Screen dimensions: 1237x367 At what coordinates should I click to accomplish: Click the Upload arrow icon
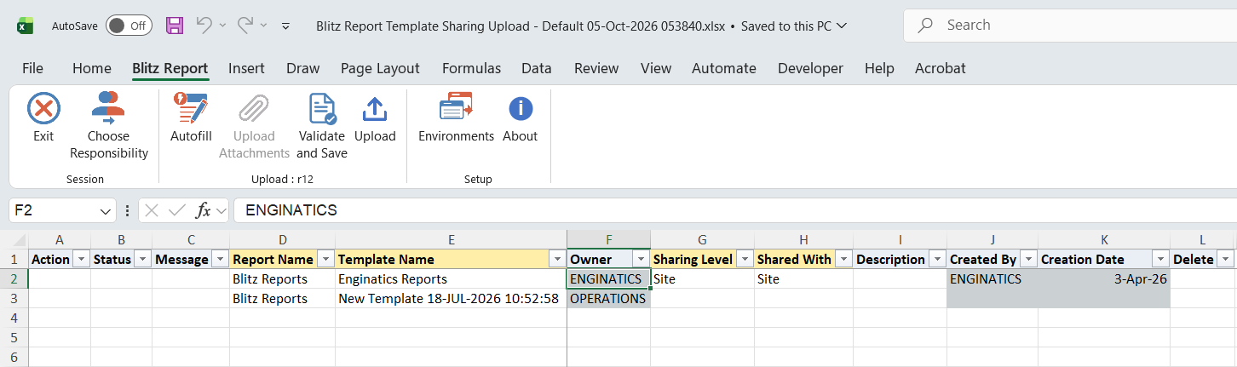point(375,109)
